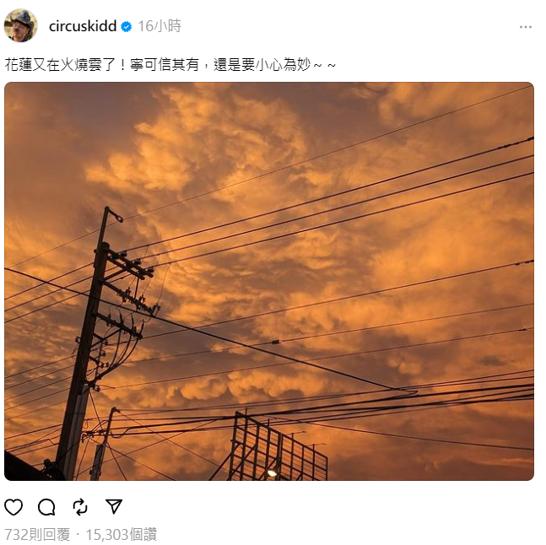The width and height of the screenshot is (546, 545).
Task: Click the caption text 花蓮又在火燒雲了
Action: 60,65
